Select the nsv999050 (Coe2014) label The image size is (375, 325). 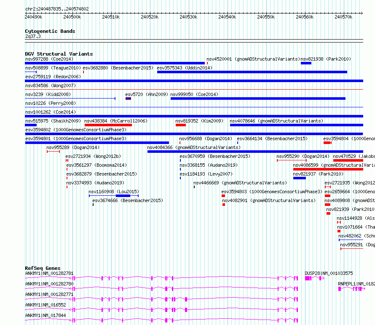pyautogui.click(x=194, y=94)
